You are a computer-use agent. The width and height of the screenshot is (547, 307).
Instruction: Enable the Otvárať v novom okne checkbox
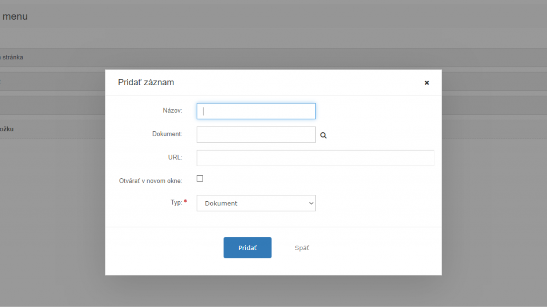200,179
